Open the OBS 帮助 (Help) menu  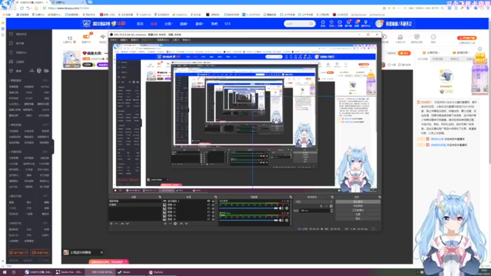(x=187, y=40)
